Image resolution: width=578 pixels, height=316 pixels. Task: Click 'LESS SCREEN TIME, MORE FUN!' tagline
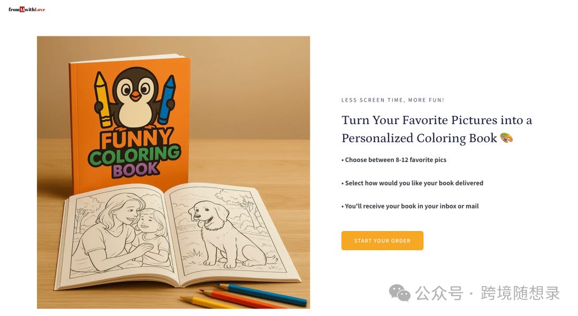pyautogui.click(x=393, y=100)
